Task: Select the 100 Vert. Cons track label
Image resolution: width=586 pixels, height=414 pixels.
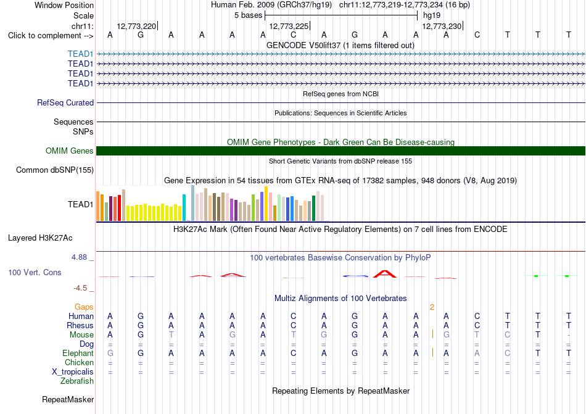Action: pyautogui.click(x=35, y=272)
